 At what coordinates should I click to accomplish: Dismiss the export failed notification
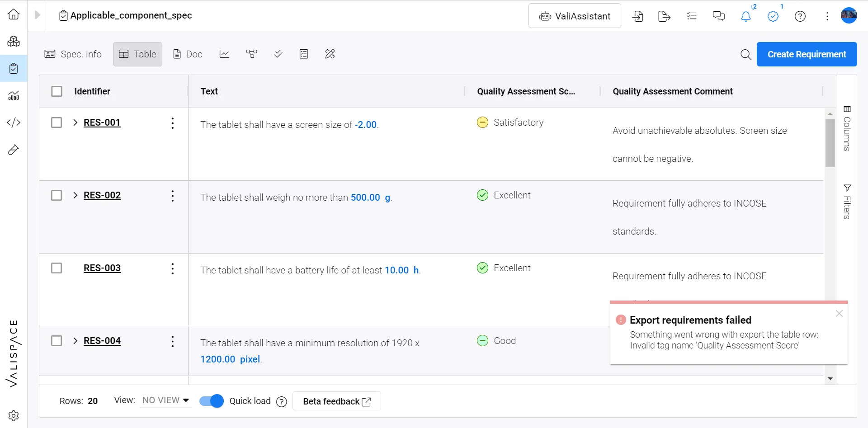pos(839,313)
